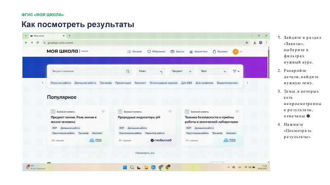Reload the page in browser
330x185 pixels.
click(38, 43)
